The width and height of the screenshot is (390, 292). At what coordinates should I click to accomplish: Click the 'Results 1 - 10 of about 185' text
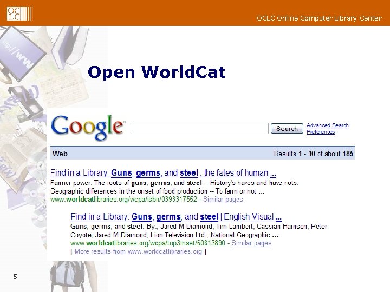314,154
